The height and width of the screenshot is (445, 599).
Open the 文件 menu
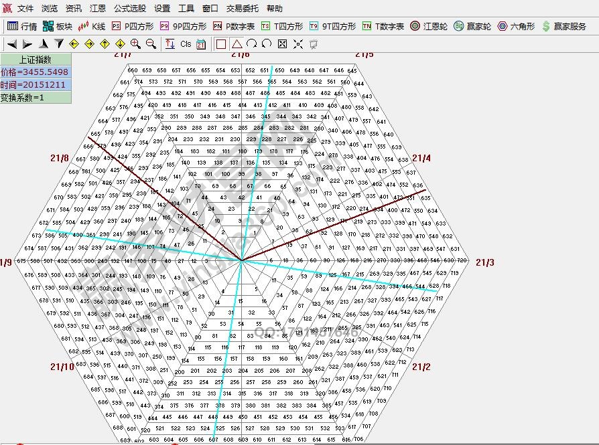click(25, 9)
